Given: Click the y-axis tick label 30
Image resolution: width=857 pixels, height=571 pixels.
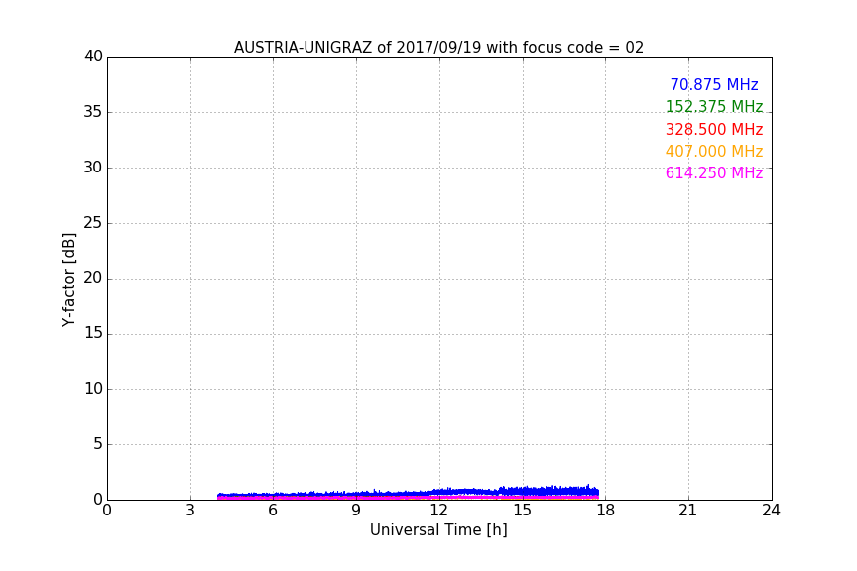Looking at the screenshot, I should tap(93, 168).
